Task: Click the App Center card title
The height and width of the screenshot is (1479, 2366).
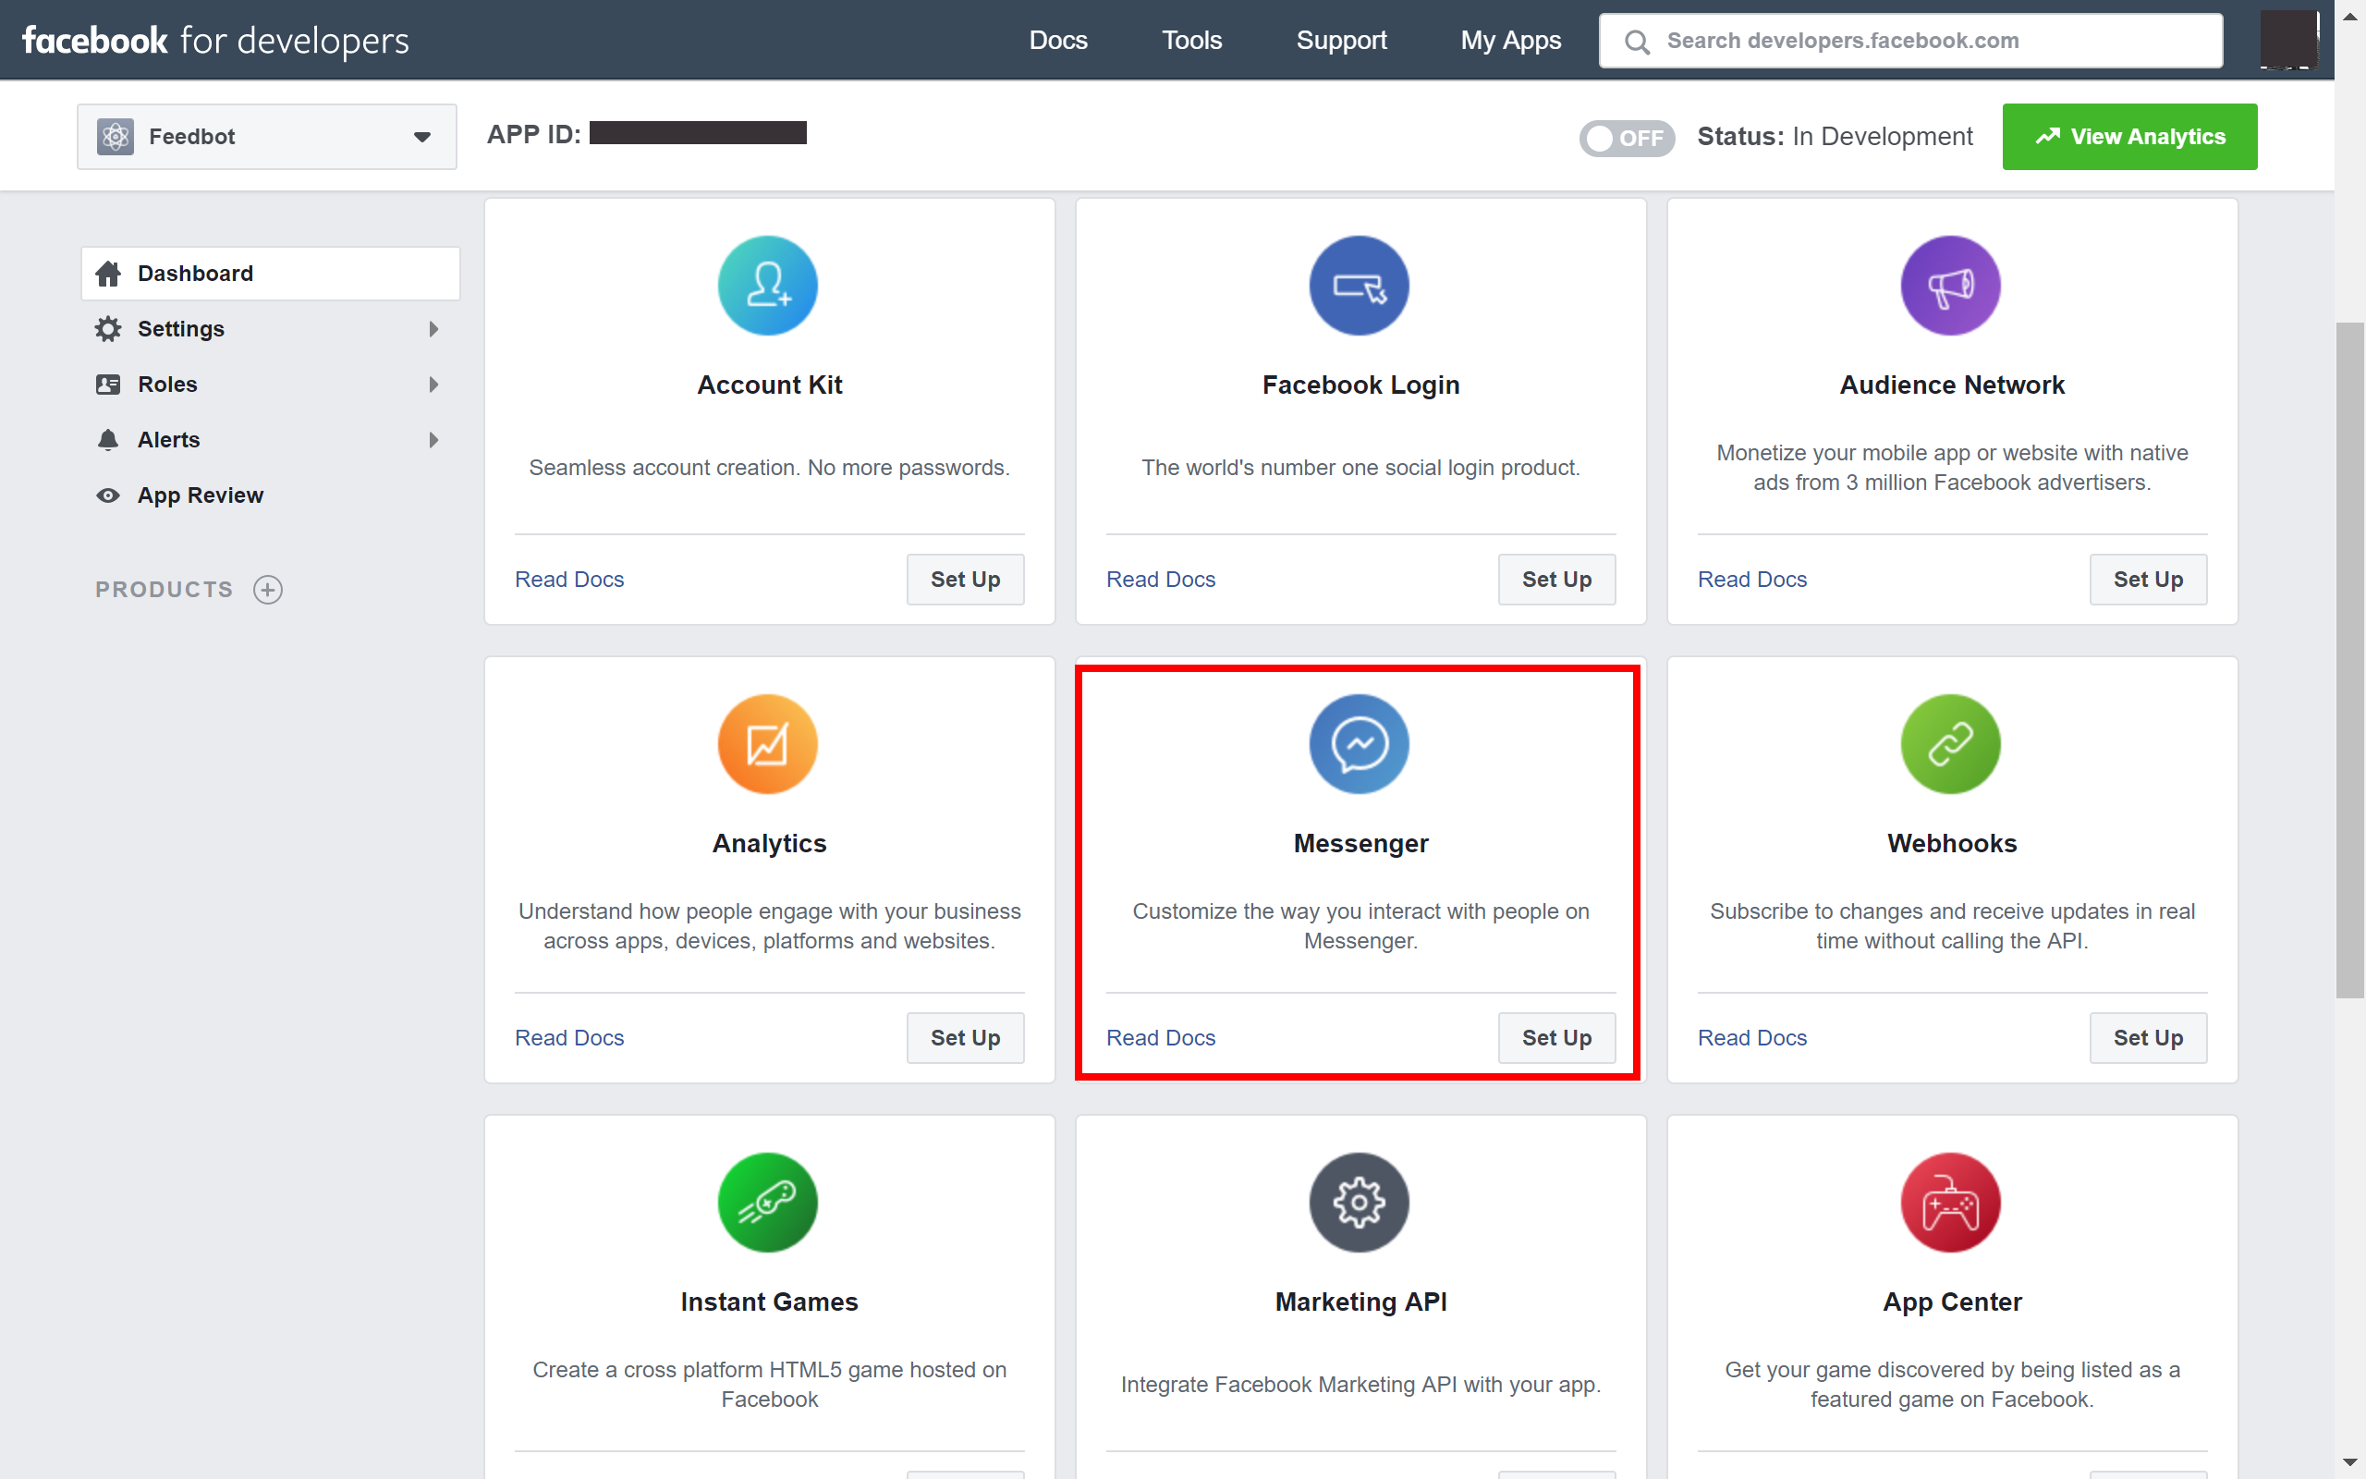Action: 1953,1302
